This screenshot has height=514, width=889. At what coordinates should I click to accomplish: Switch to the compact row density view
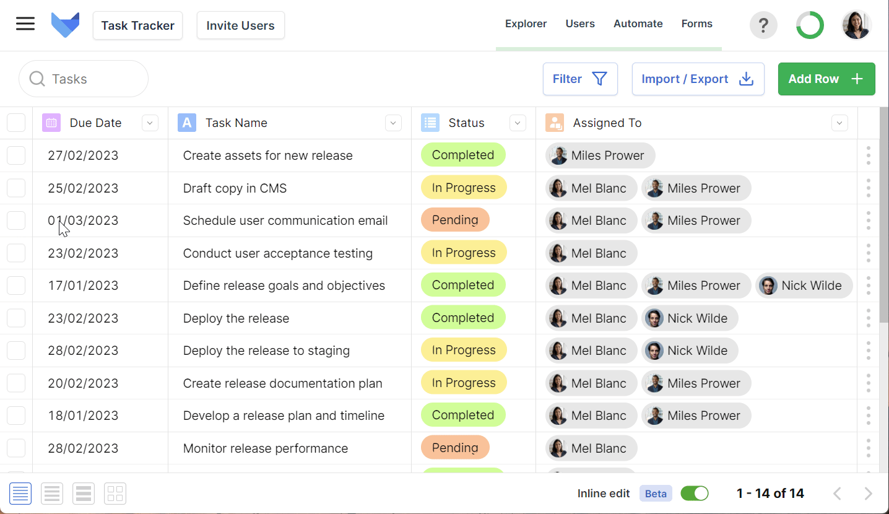[x=21, y=494]
